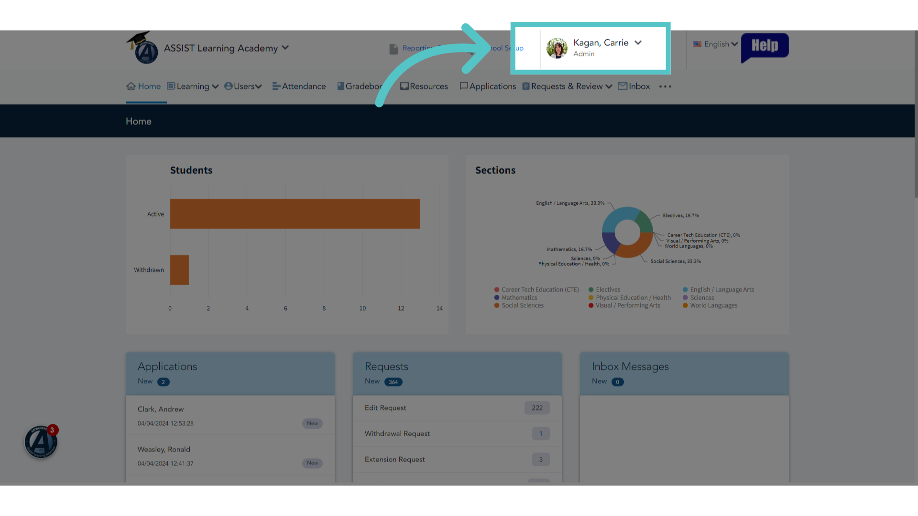The height and width of the screenshot is (516, 918).
Task: Open the Reporting document icon
Action: click(x=393, y=49)
